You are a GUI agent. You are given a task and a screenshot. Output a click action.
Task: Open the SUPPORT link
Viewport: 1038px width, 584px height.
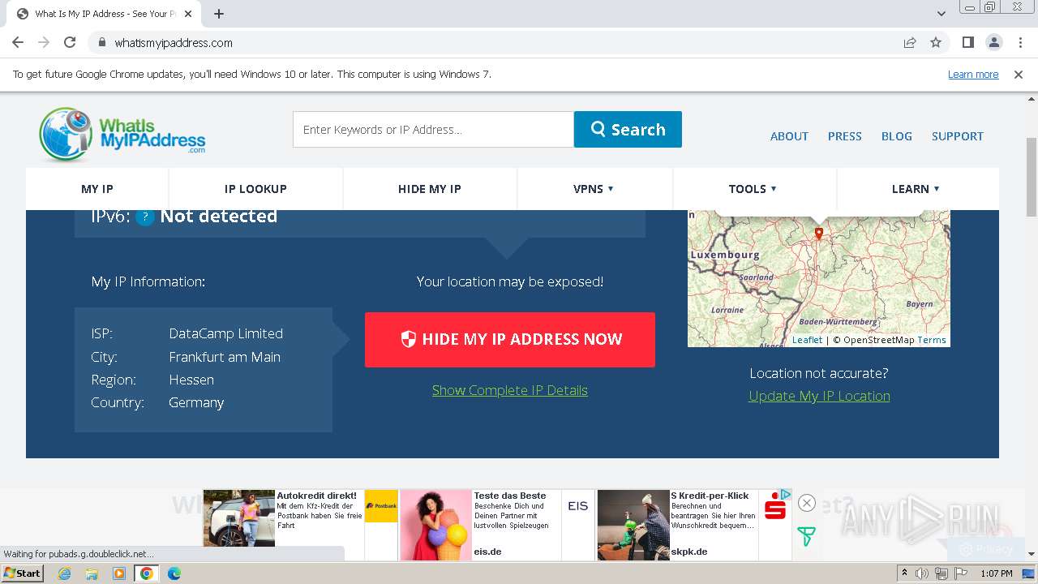click(x=958, y=136)
